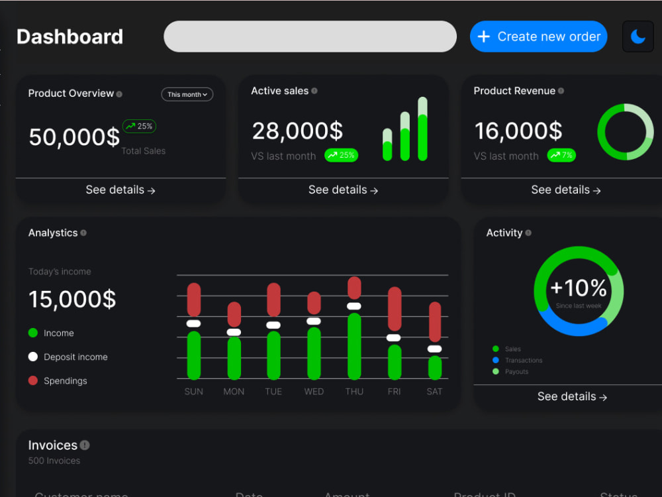This screenshot has width=662, height=497.
Task: Click the Activity info icon
Action: [x=528, y=233]
